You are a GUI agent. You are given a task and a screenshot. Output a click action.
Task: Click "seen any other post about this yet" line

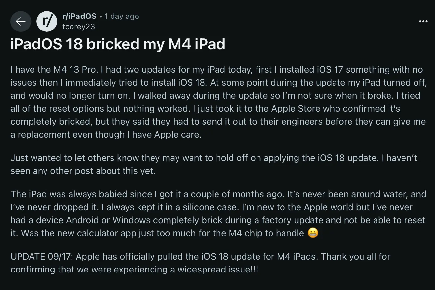[x=83, y=171]
